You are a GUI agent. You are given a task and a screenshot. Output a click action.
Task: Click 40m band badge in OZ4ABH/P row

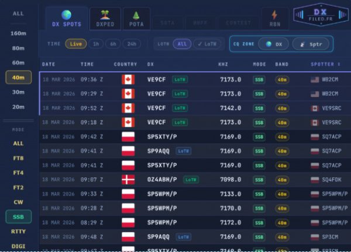[282, 180]
